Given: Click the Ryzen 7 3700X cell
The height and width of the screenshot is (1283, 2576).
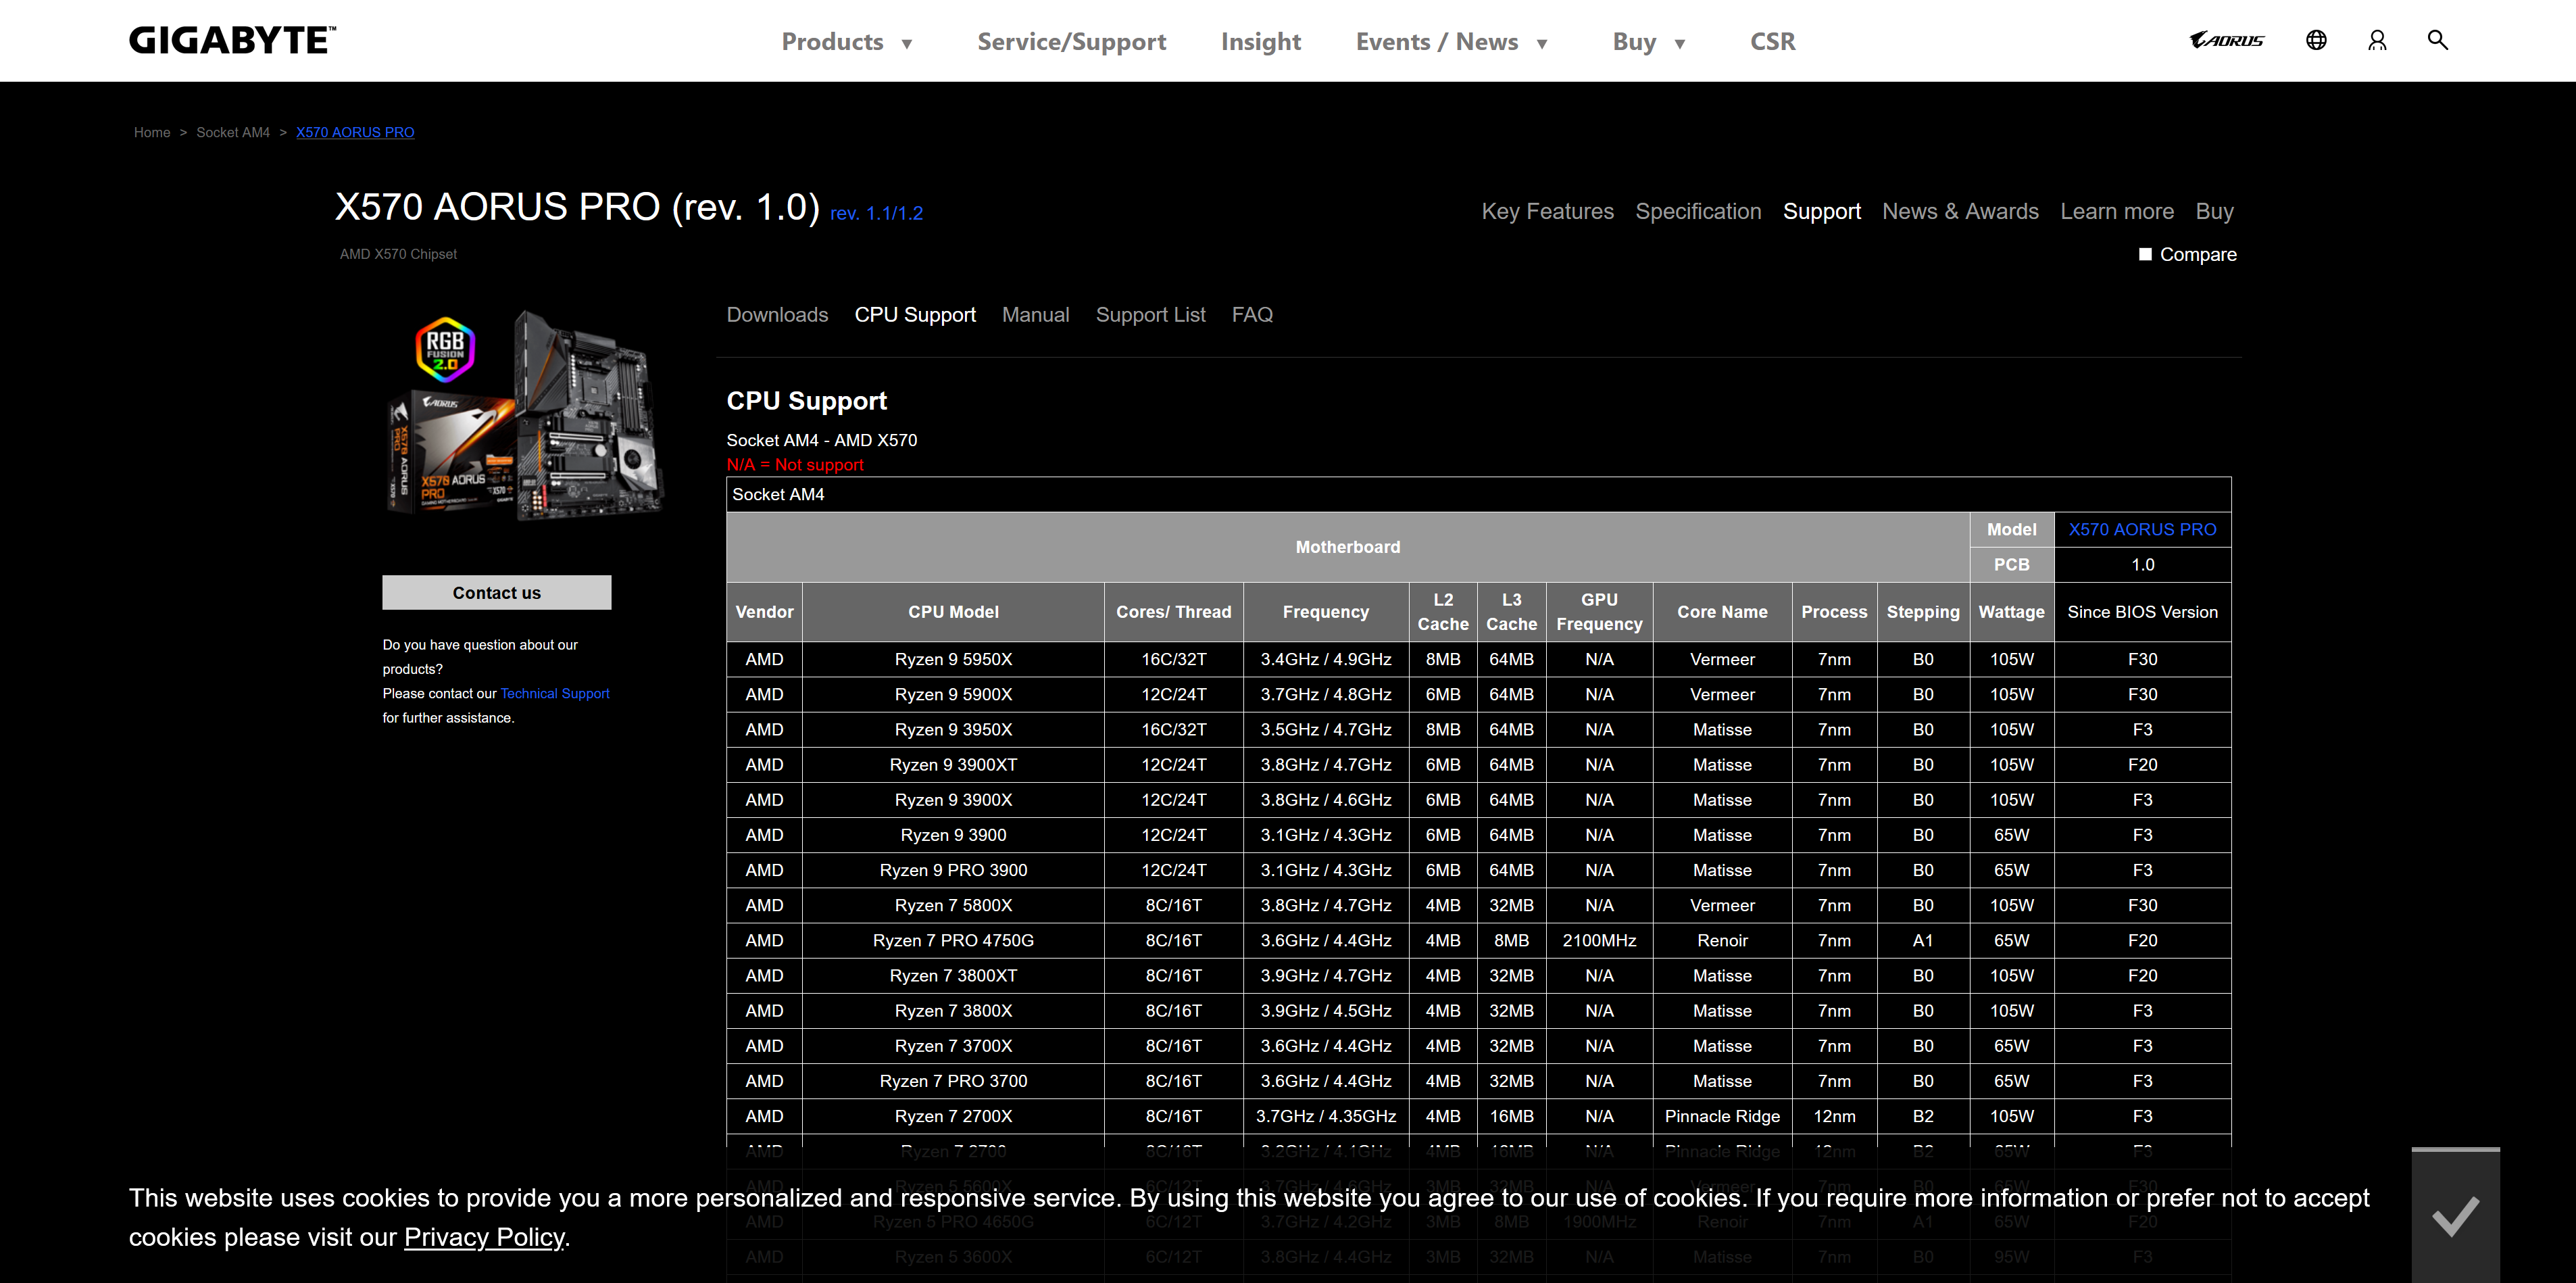Looking at the screenshot, I should [x=953, y=1045].
